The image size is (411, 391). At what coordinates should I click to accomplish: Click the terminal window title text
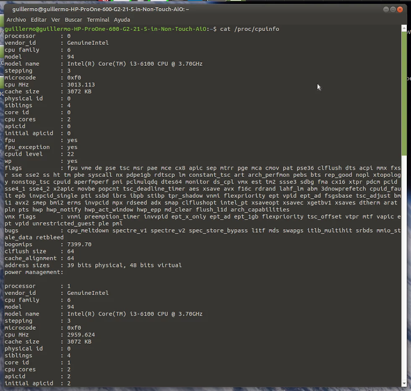101,9
